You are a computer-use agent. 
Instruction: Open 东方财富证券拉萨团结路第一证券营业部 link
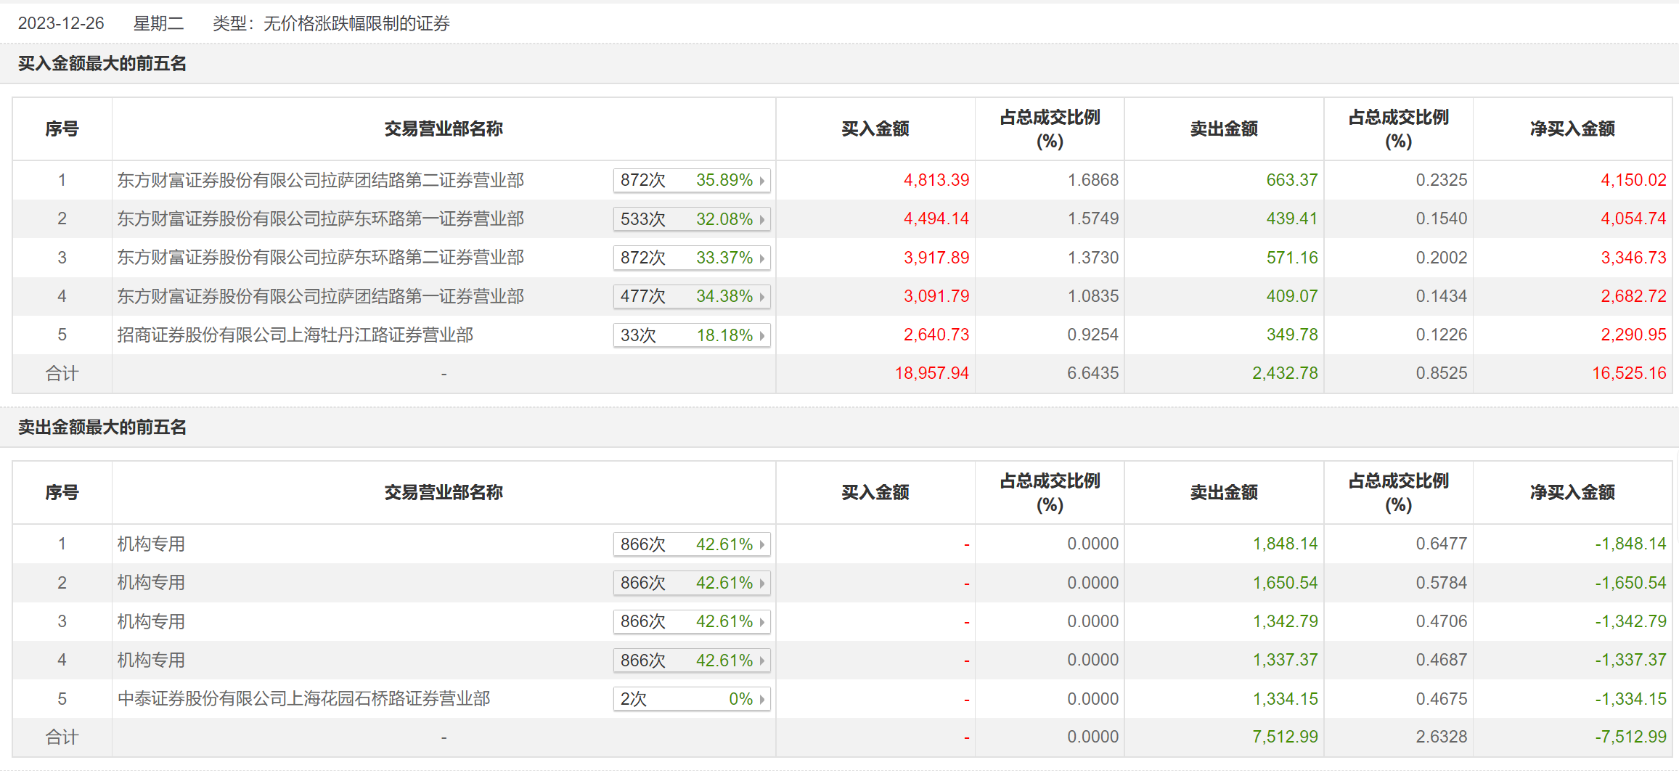point(320,296)
